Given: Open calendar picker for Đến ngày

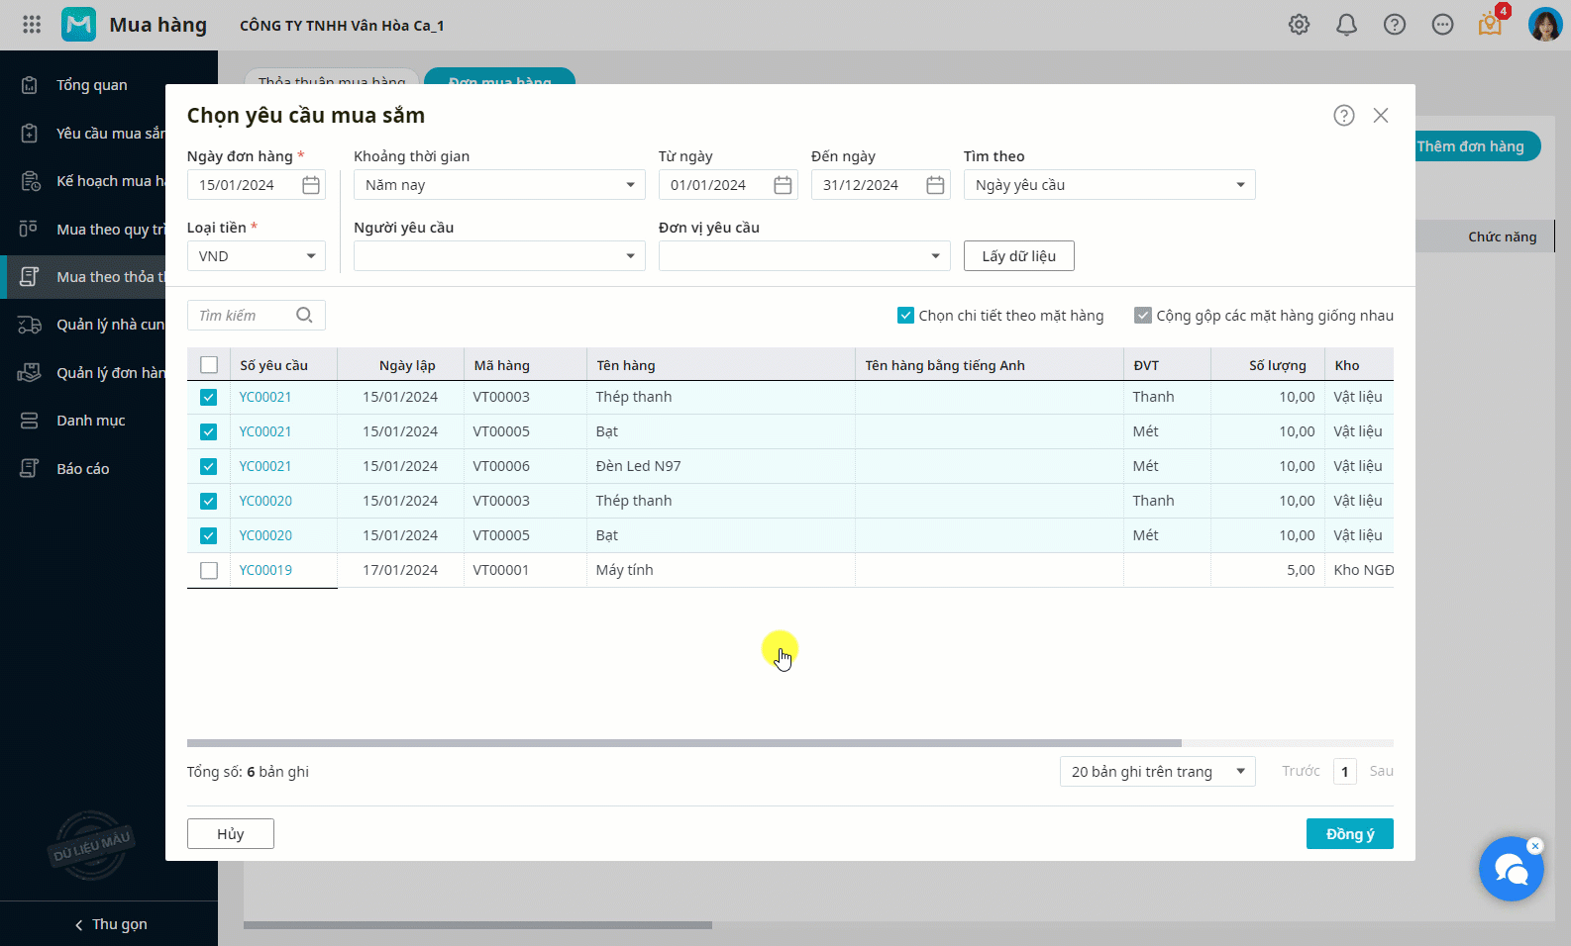Looking at the screenshot, I should click(x=935, y=185).
